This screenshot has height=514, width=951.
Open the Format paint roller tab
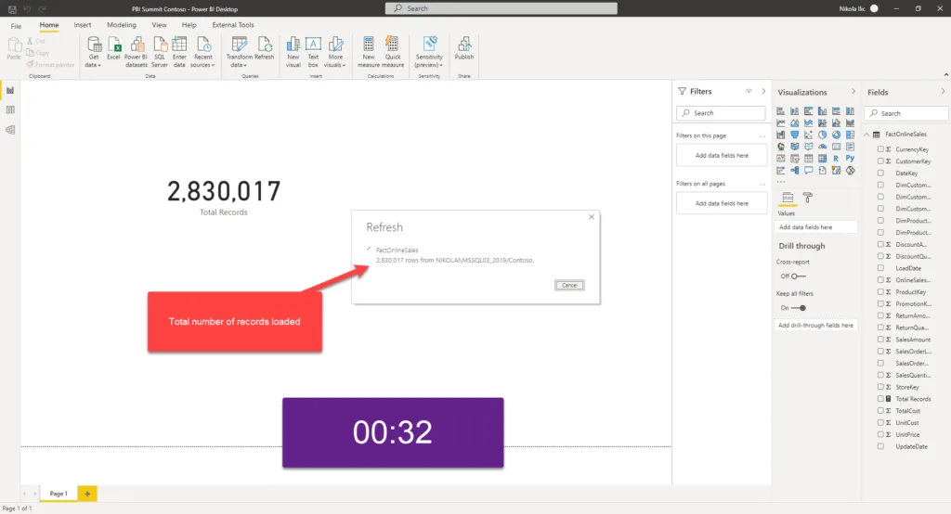pyautogui.click(x=808, y=198)
